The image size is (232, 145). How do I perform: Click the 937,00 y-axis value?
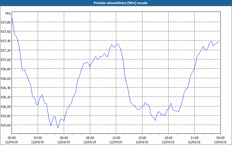[6, 60]
